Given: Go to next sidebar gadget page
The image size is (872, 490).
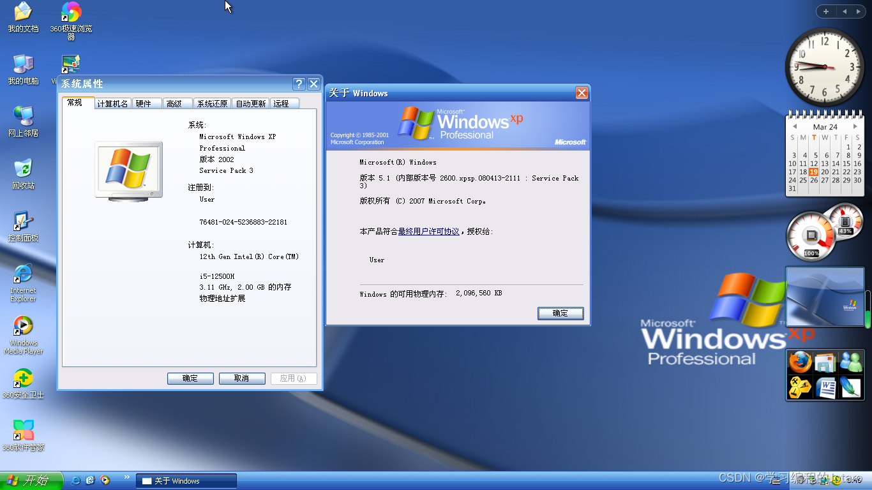Looking at the screenshot, I should click(857, 11).
